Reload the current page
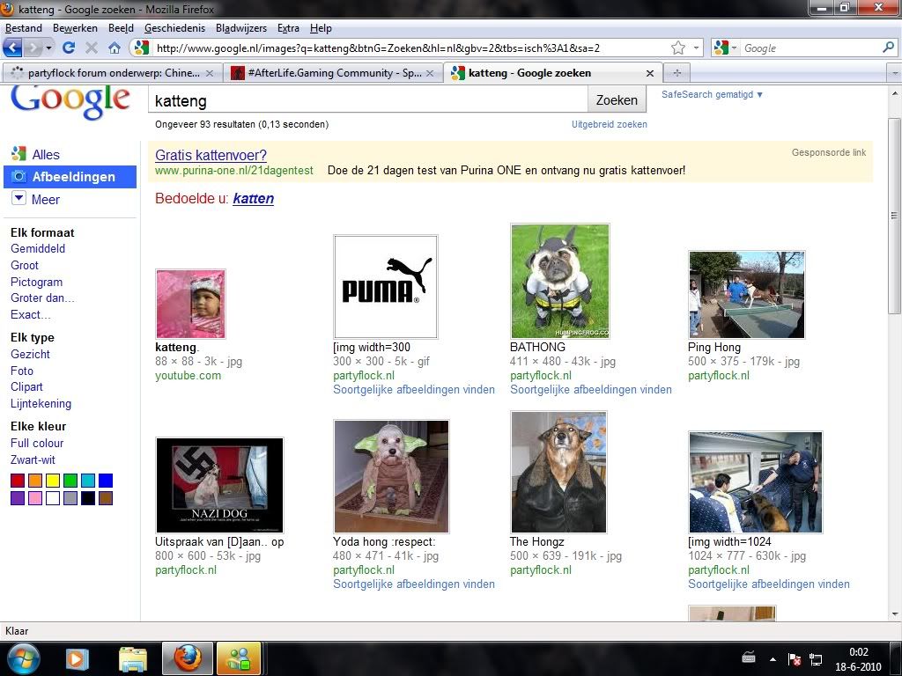 [70, 48]
